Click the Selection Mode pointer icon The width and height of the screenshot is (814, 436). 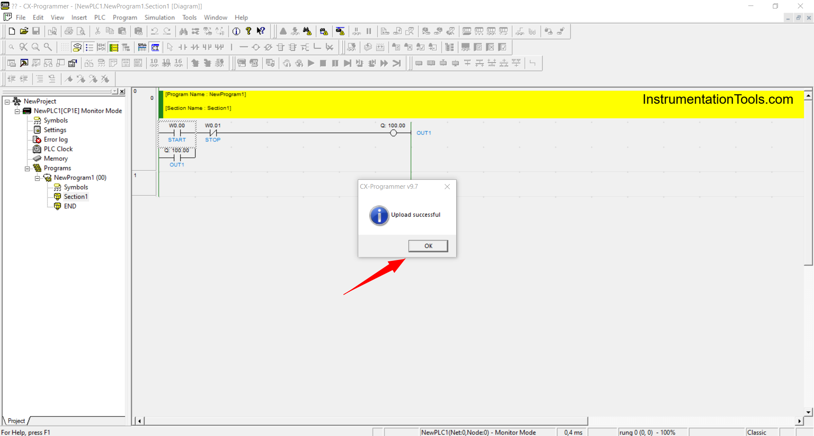coord(170,47)
